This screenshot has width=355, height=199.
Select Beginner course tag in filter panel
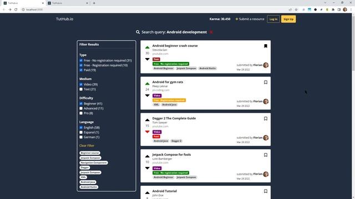(x=90, y=153)
